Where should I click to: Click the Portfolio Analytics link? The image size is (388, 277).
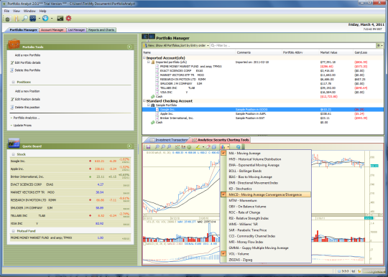pyautogui.click(x=27, y=118)
